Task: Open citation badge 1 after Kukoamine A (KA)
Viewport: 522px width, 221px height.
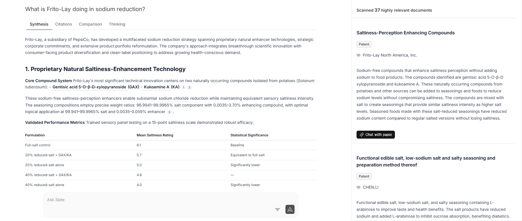Action: click(x=184, y=87)
